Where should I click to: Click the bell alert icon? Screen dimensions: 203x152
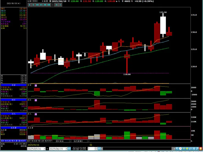point(201,149)
